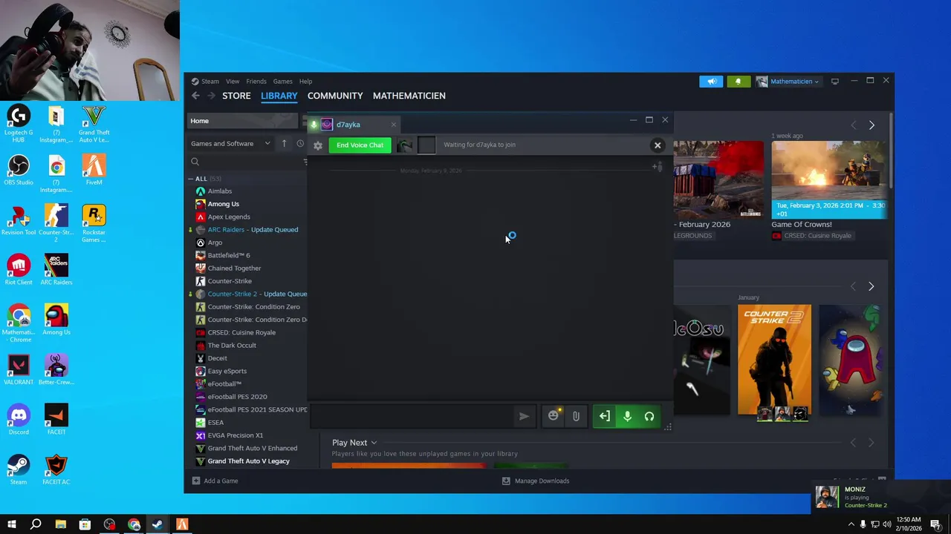
Task: Select Deceit in the game list
Action: 218,358
